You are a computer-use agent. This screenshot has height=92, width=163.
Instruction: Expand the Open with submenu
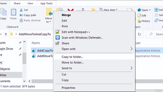[94, 49]
